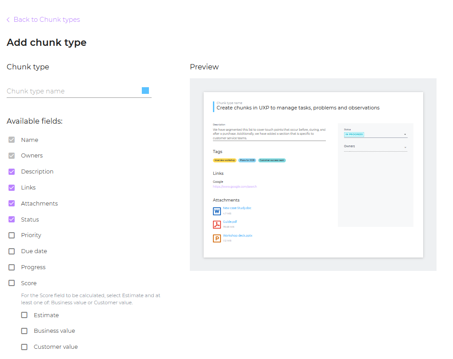Click the Business value label
Screen dimensions: 453x359
click(54, 331)
